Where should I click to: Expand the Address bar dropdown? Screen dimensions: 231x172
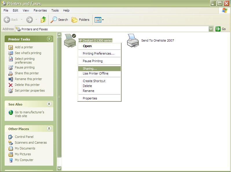click(211, 29)
